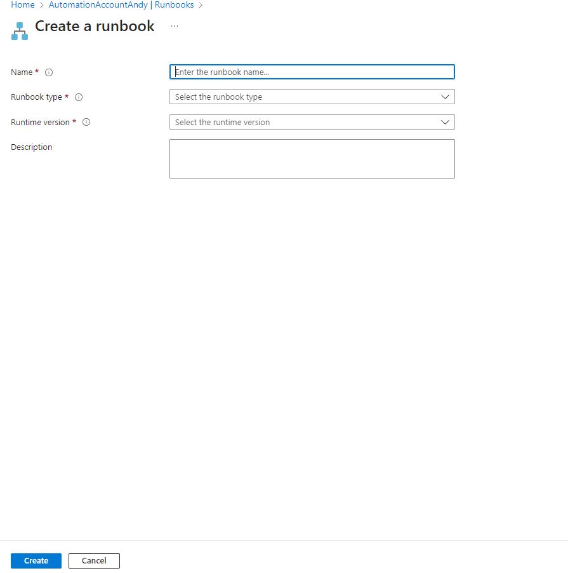
Task: Click inside the Description text area
Action: tap(312, 159)
